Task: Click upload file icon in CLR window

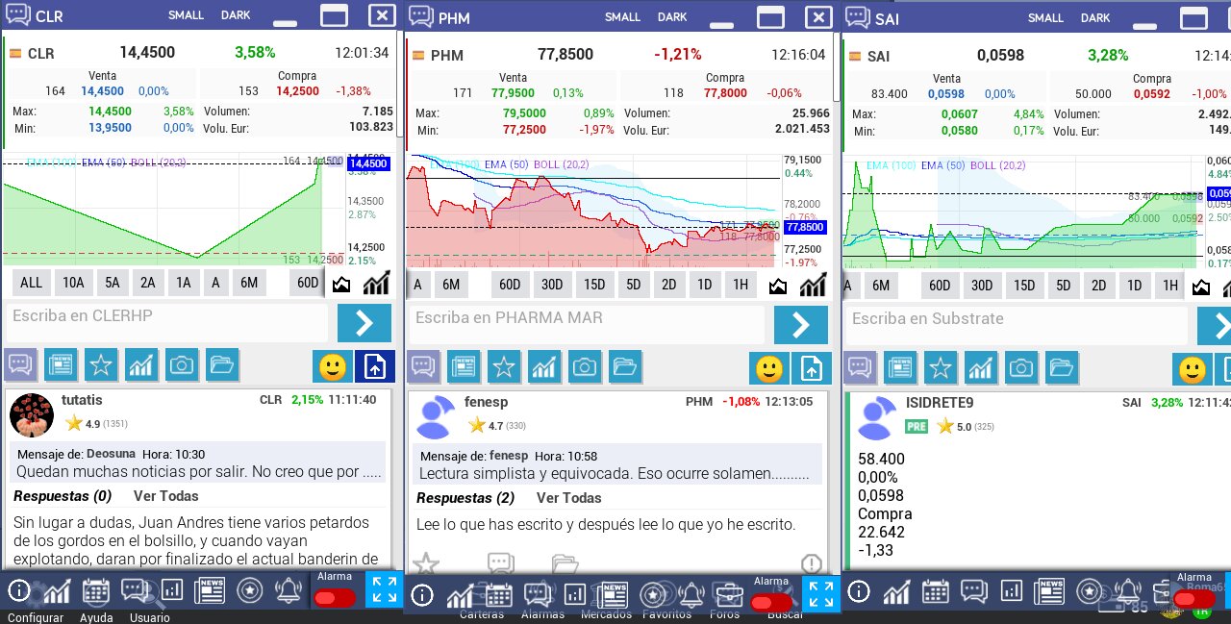Action: click(375, 366)
